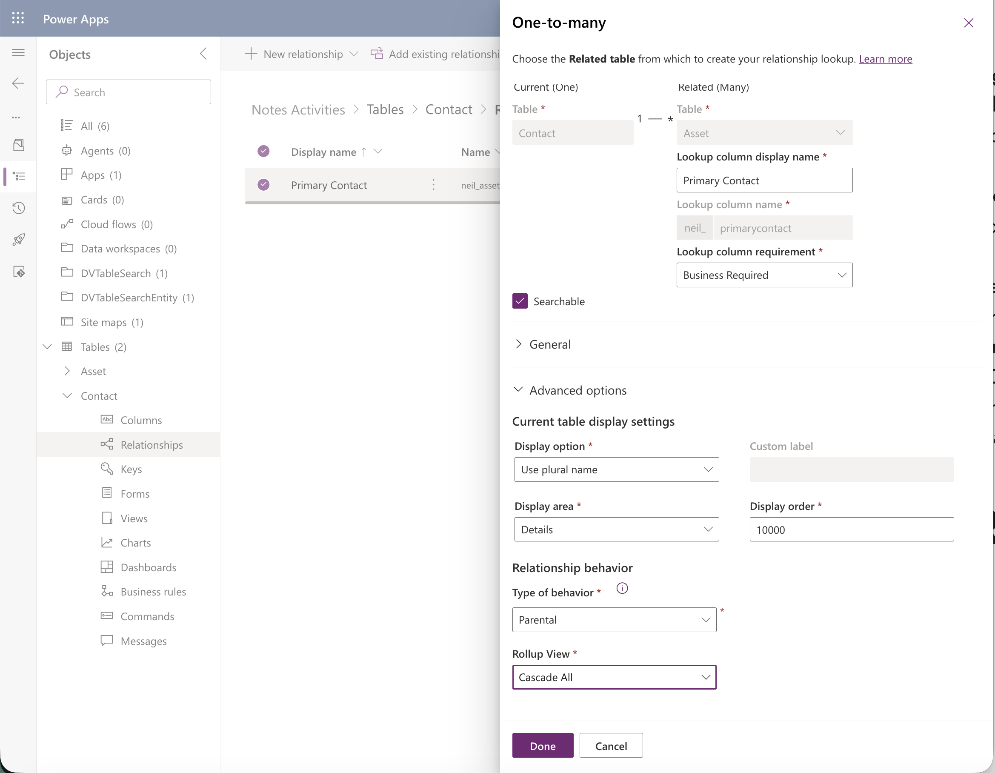This screenshot has width=995, height=773.
Task: Collapse the Objects pane chevron
Action: pos(203,54)
